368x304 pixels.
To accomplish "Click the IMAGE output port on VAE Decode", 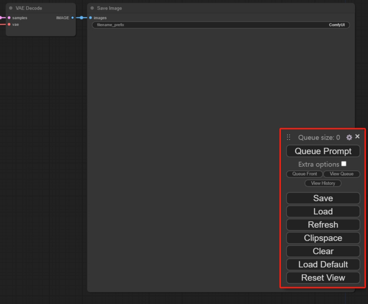I will (72, 18).
